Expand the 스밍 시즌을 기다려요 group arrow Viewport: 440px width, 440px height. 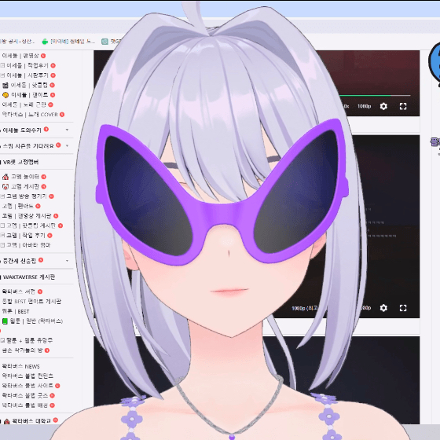[67, 145]
